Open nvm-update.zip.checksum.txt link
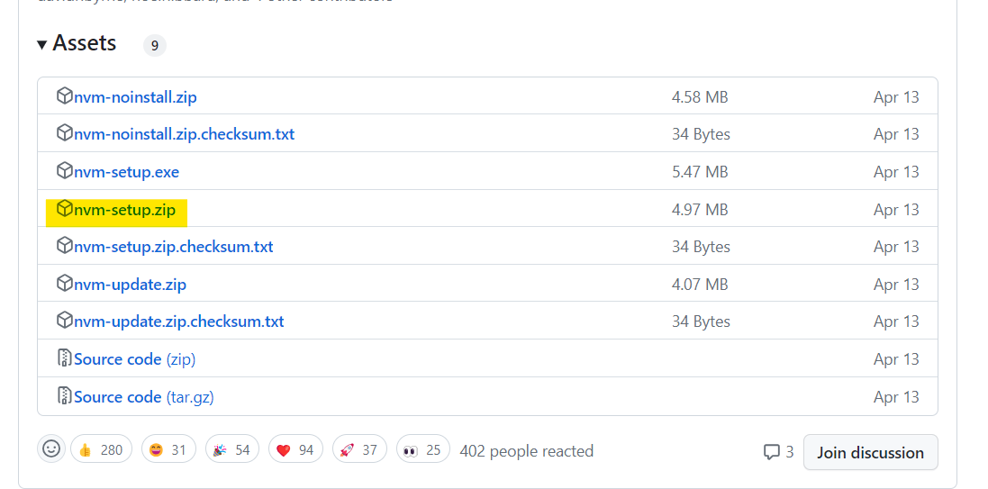 (179, 322)
